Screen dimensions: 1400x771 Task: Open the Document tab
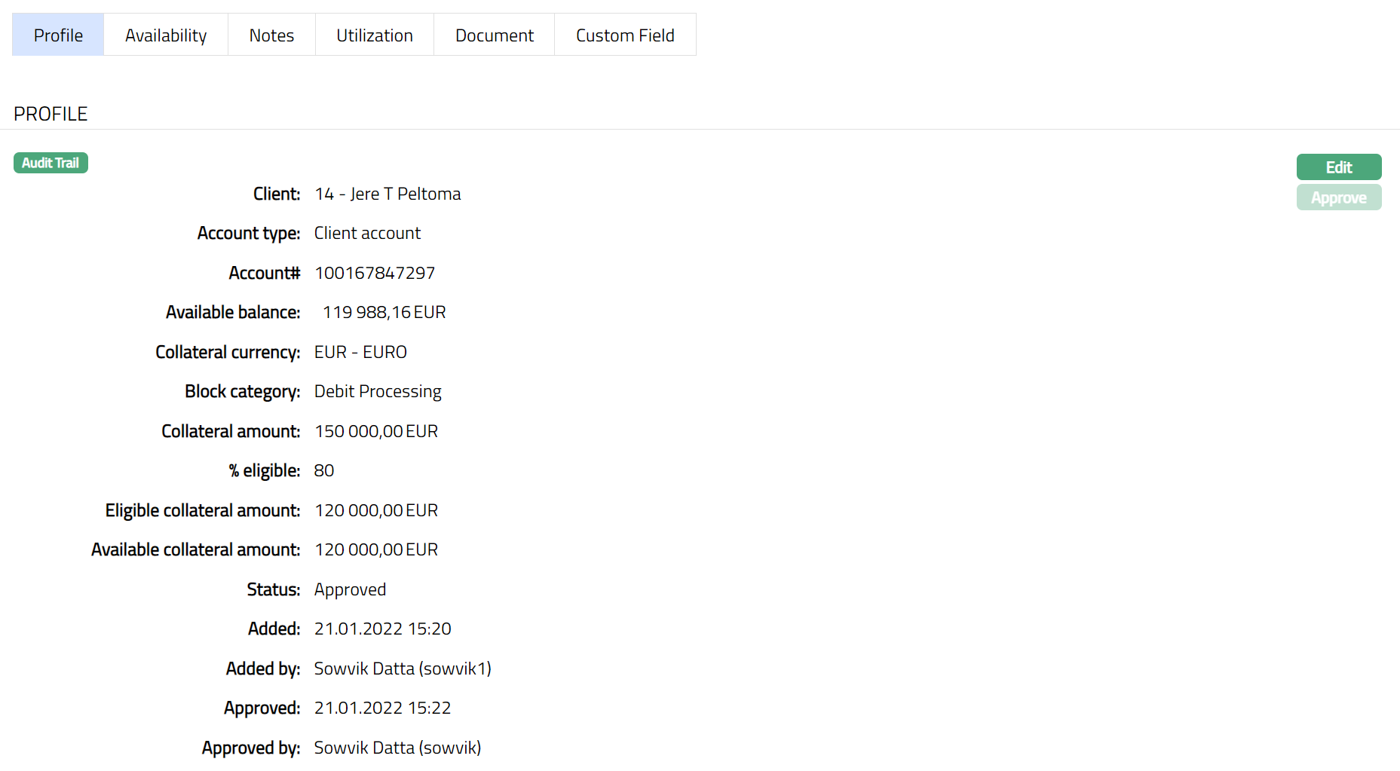(495, 35)
